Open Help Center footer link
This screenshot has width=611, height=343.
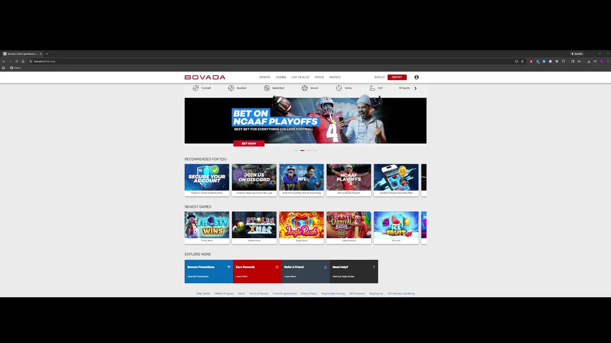(203, 293)
